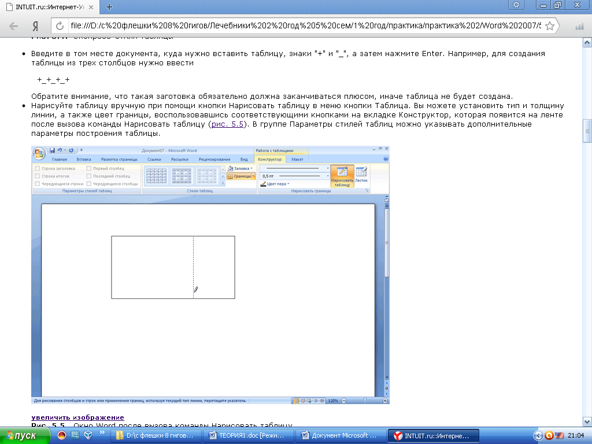
Task: Open Нарисовать границы dialog launcher
Action: (367, 191)
